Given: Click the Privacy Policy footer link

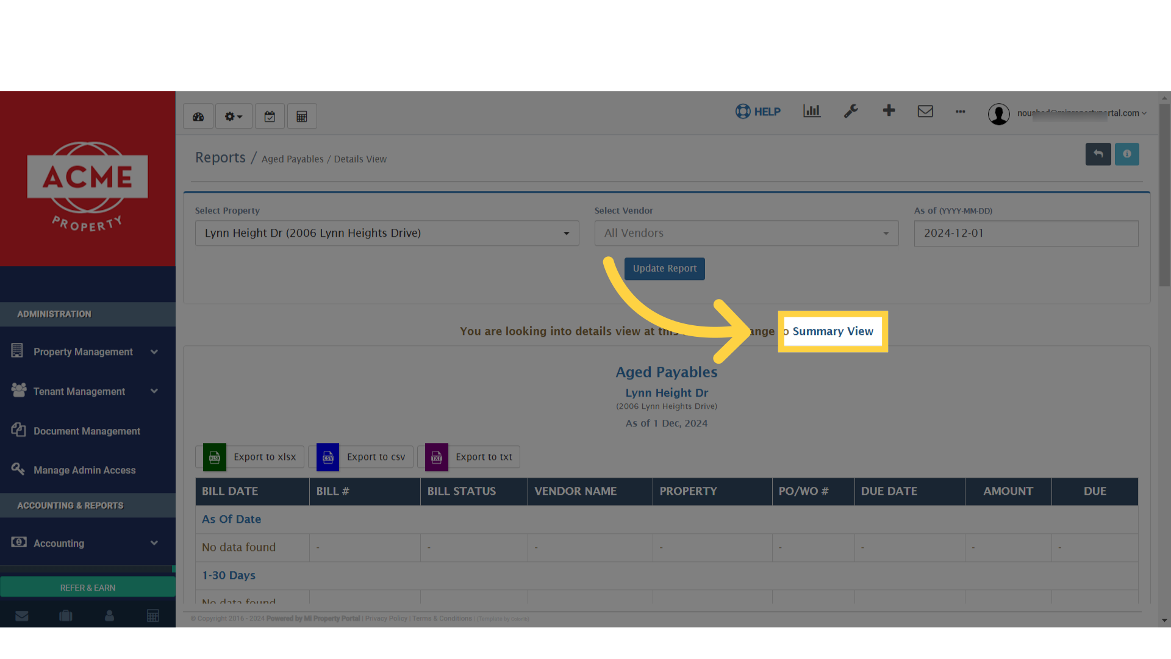Looking at the screenshot, I should (x=386, y=619).
